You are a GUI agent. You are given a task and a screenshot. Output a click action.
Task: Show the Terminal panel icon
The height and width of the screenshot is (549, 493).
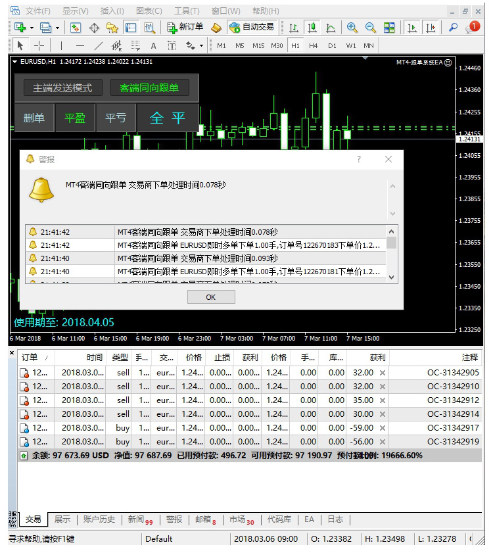click(131, 28)
